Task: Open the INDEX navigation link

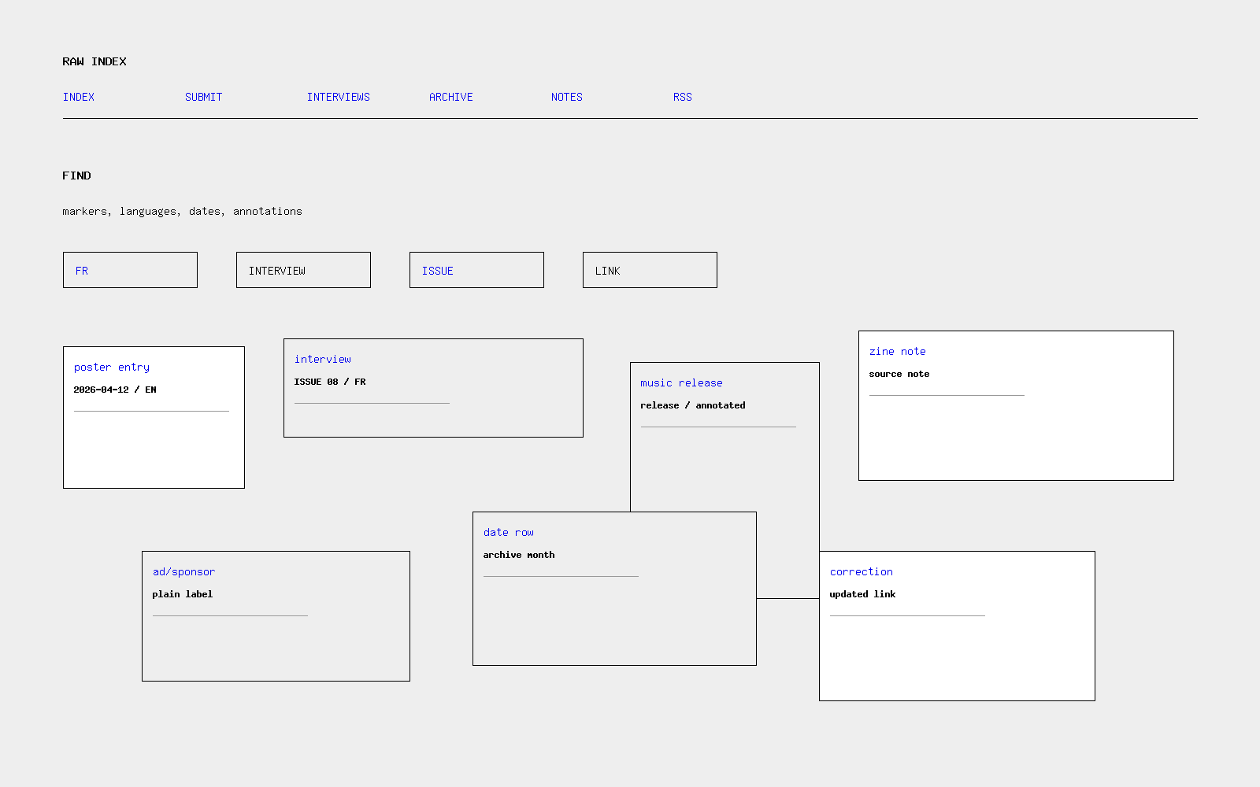Action: 79,97
